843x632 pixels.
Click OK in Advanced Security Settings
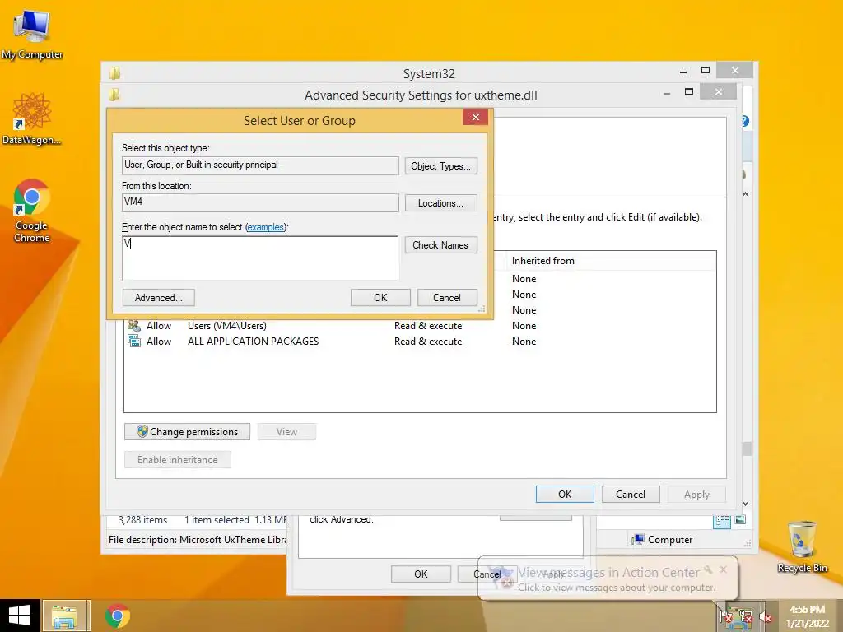[565, 495]
